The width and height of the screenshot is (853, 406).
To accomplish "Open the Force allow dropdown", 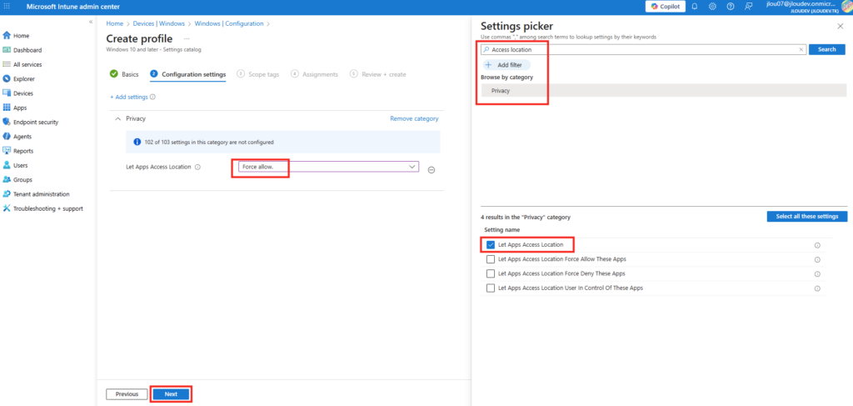I will (327, 167).
